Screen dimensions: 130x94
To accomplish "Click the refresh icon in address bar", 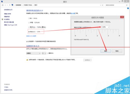I will tap(102, 5).
